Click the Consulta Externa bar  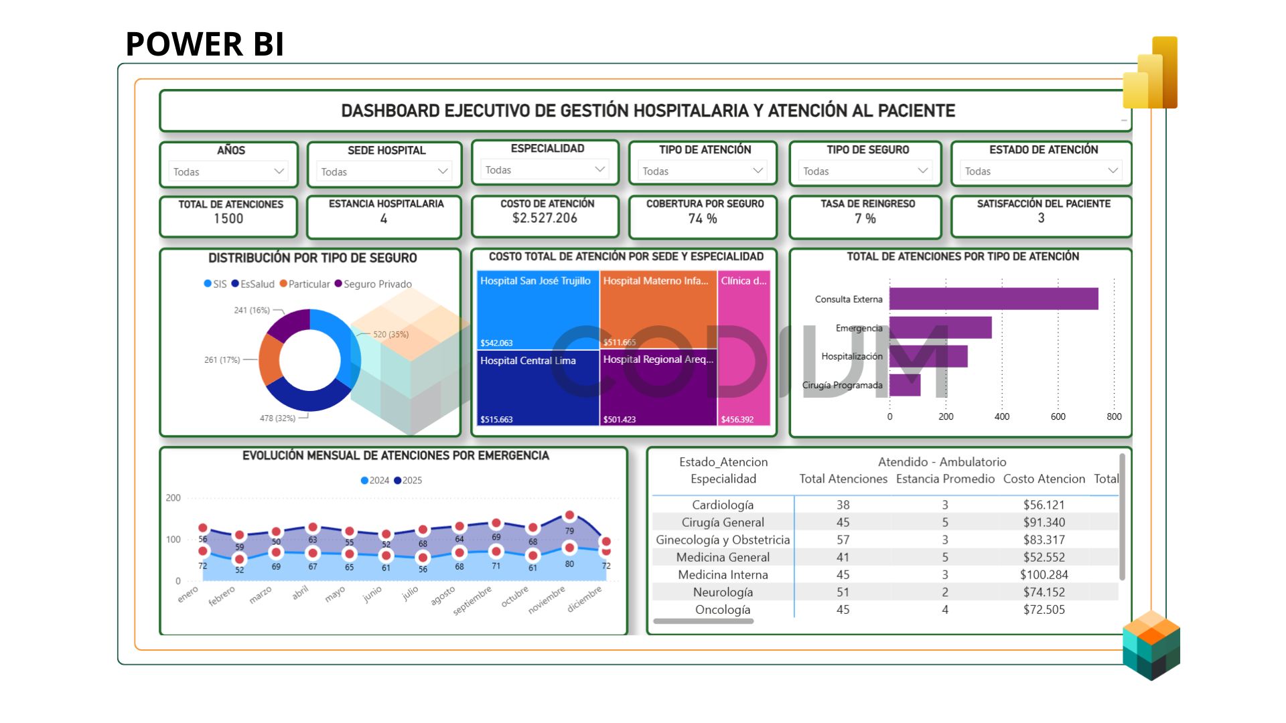coord(994,299)
